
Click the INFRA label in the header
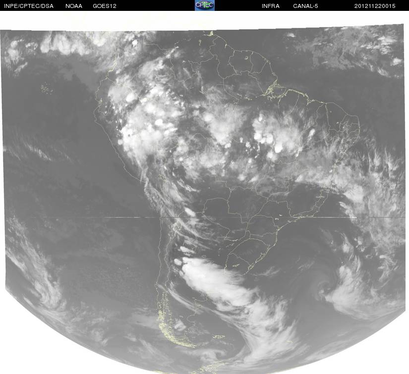point(271,6)
